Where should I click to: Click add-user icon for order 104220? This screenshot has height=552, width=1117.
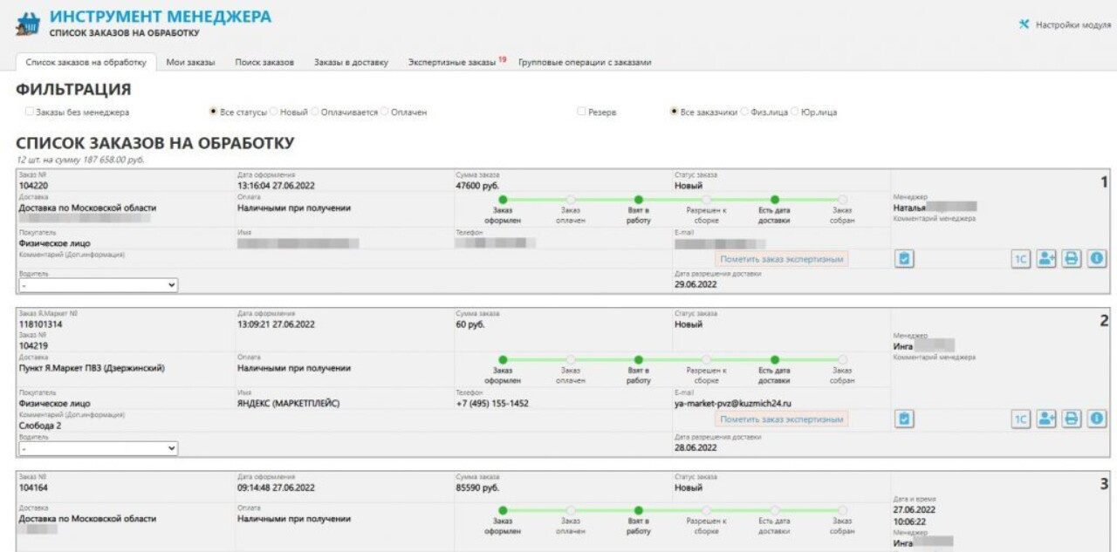[x=1046, y=259]
